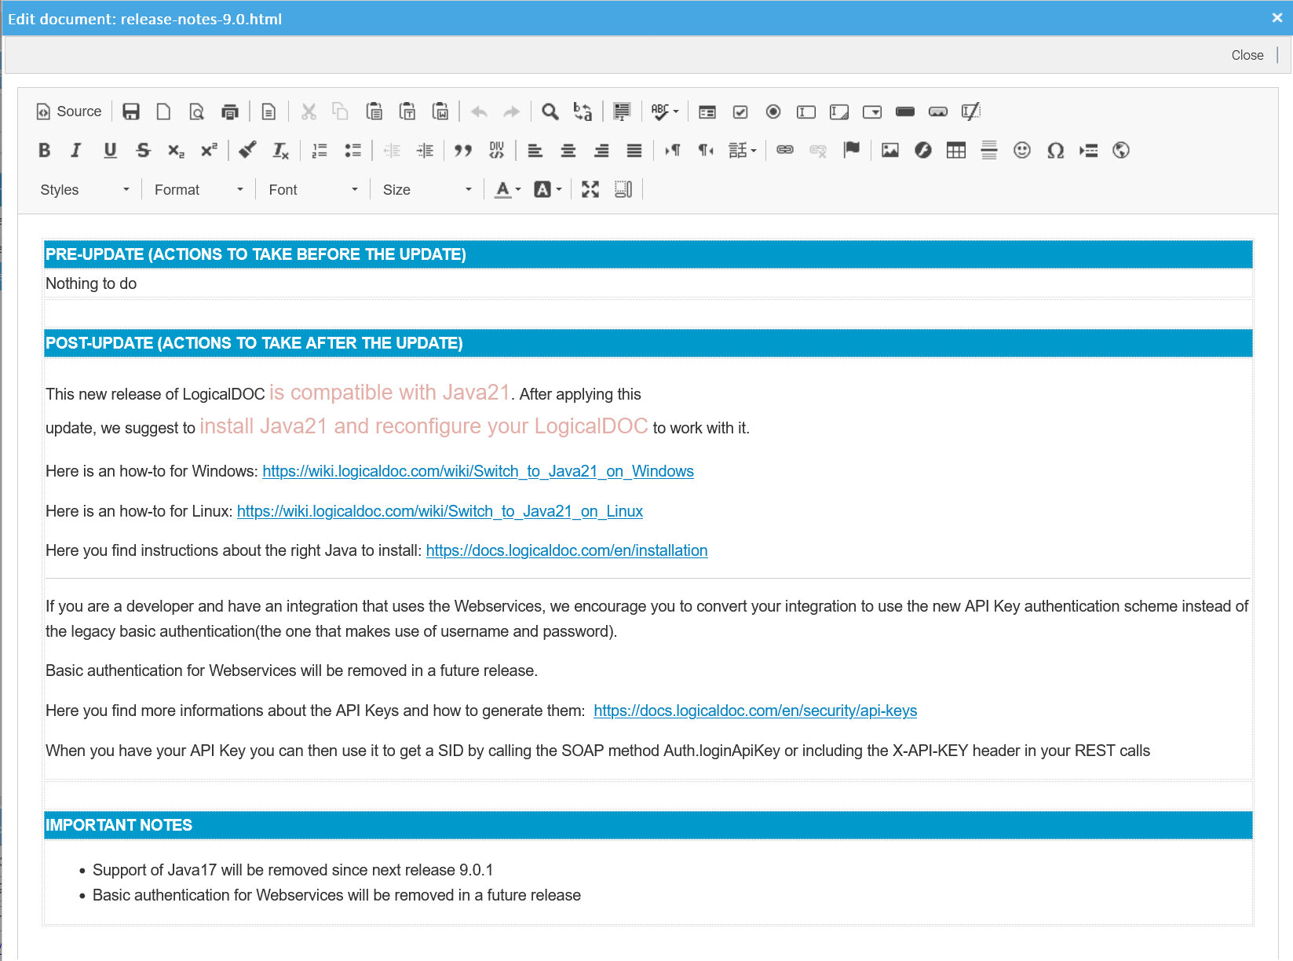Open the spell check dropdown
This screenshot has height=961, width=1293.
665,111
